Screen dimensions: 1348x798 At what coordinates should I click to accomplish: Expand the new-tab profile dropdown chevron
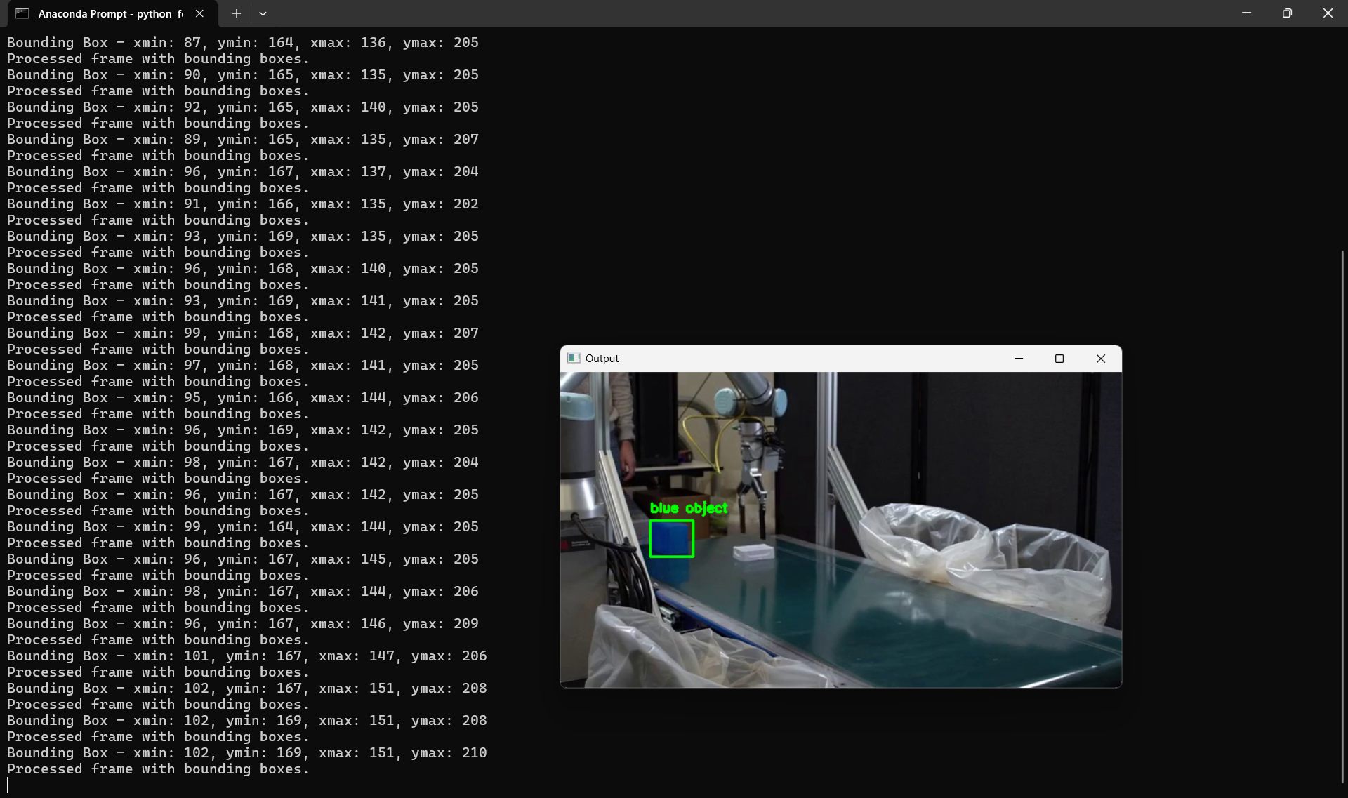[x=263, y=13]
